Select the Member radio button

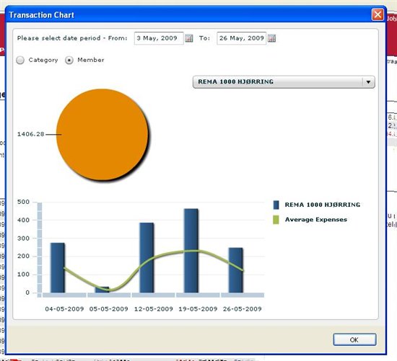69,61
